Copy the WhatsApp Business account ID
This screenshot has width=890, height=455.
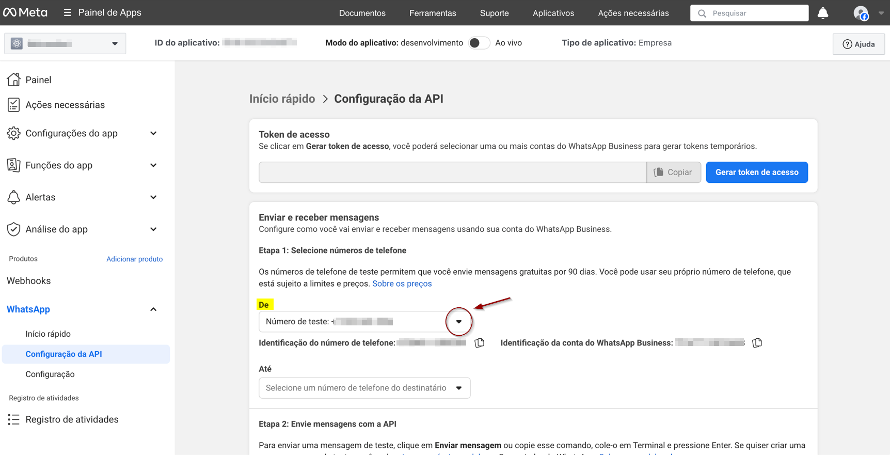pos(757,343)
